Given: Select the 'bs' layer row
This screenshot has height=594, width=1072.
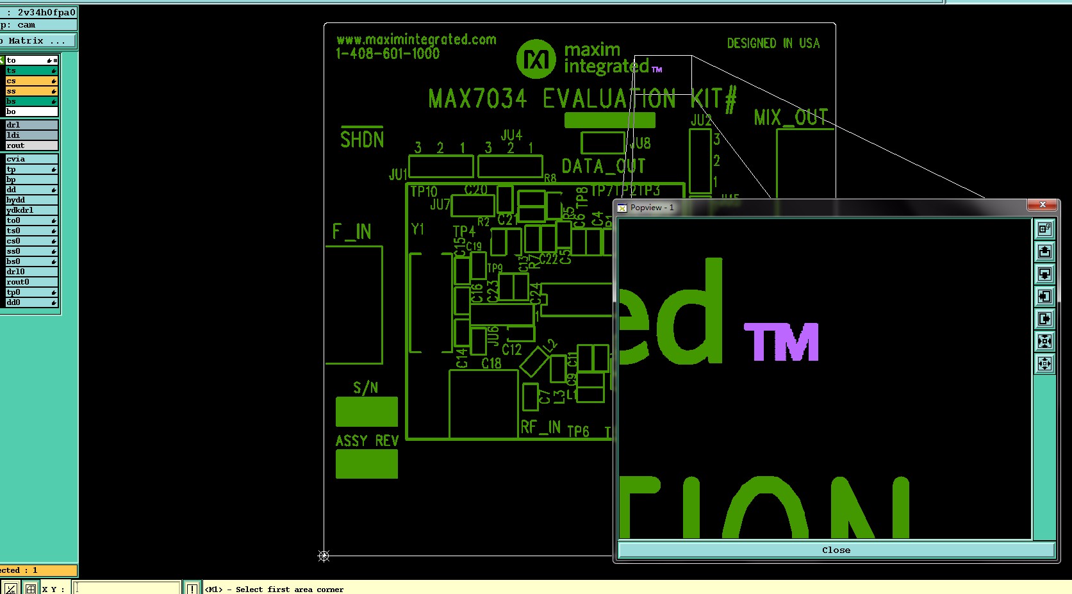Looking at the screenshot, I should pyautogui.click(x=31, y=101).
